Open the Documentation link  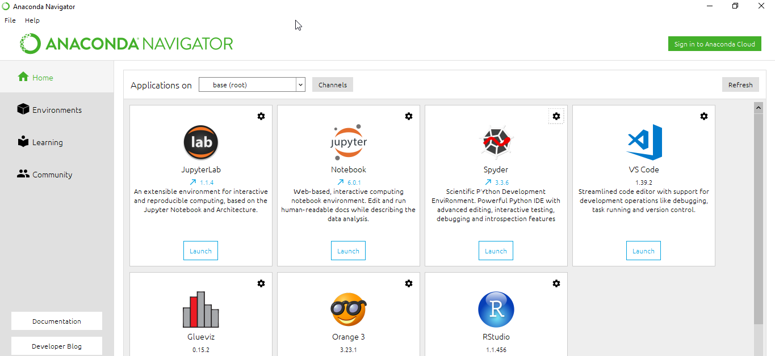57,321
